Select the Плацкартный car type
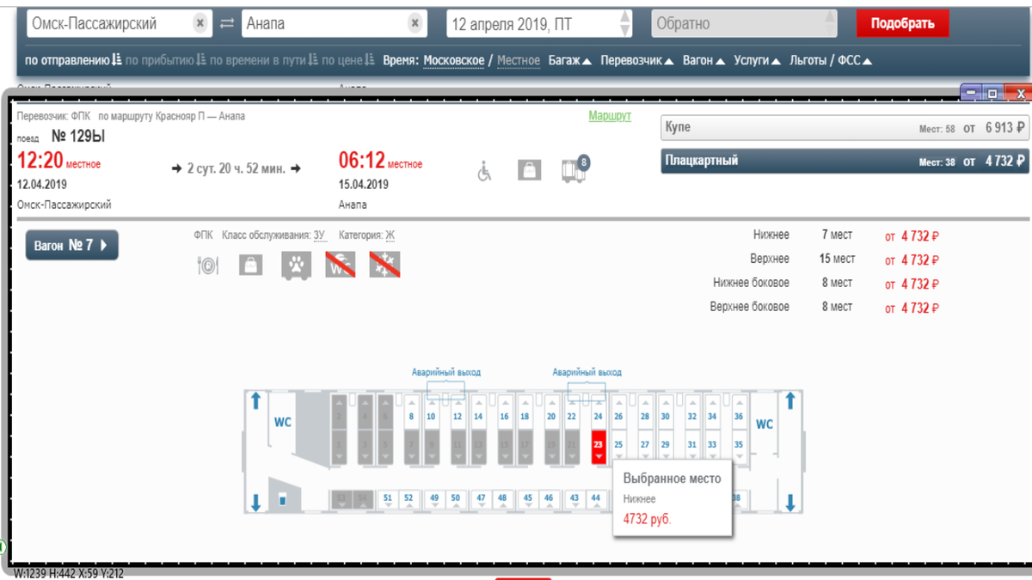Screen dimensions: 1032x580 pos(845,161)
